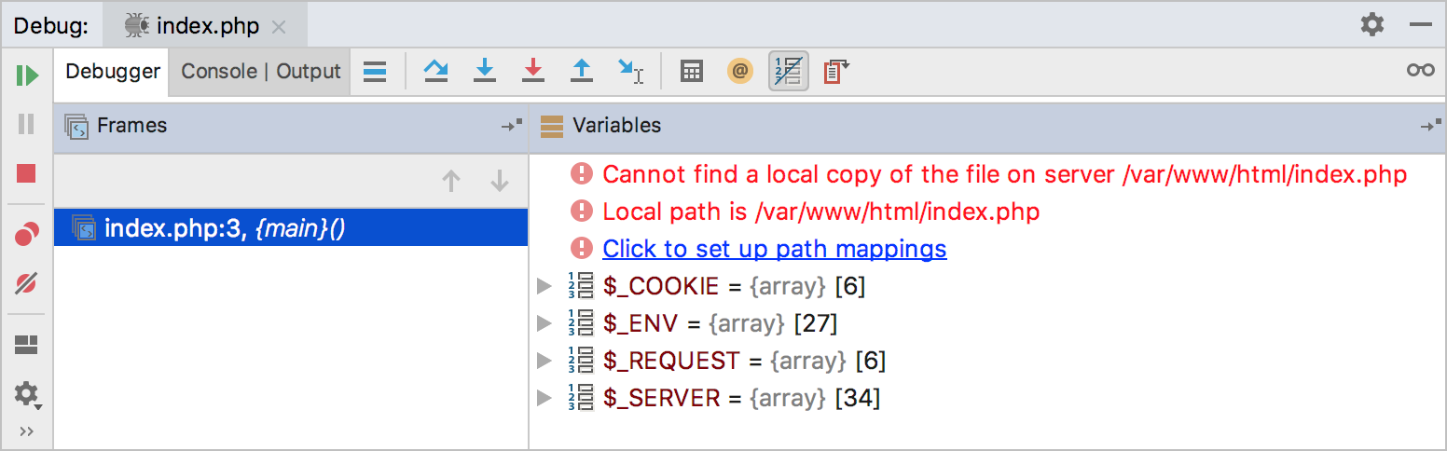
Task: Click to set up path mappings link
Action: [774, 249]
